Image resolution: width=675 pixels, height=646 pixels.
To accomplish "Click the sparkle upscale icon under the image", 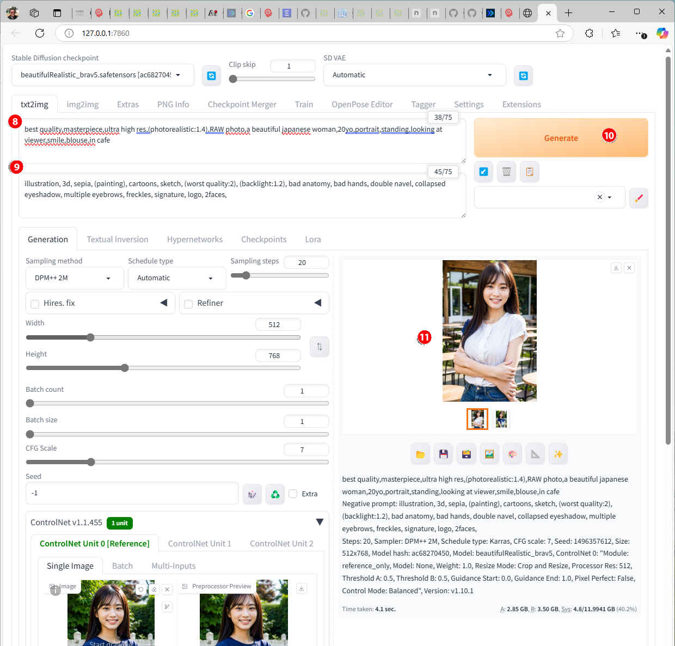I will [x=558, y=454].
